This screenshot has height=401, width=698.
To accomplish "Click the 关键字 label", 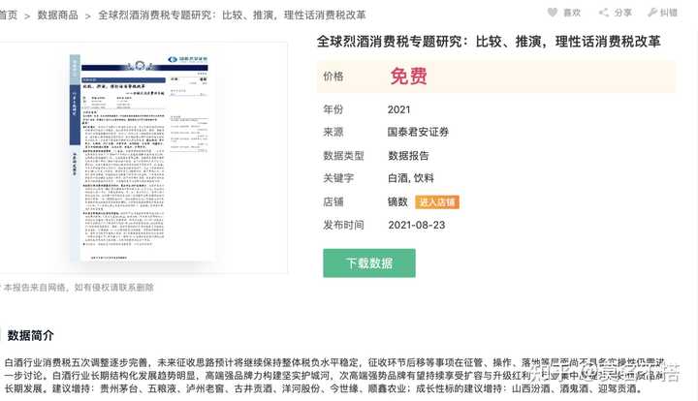I will click(338, 178).
